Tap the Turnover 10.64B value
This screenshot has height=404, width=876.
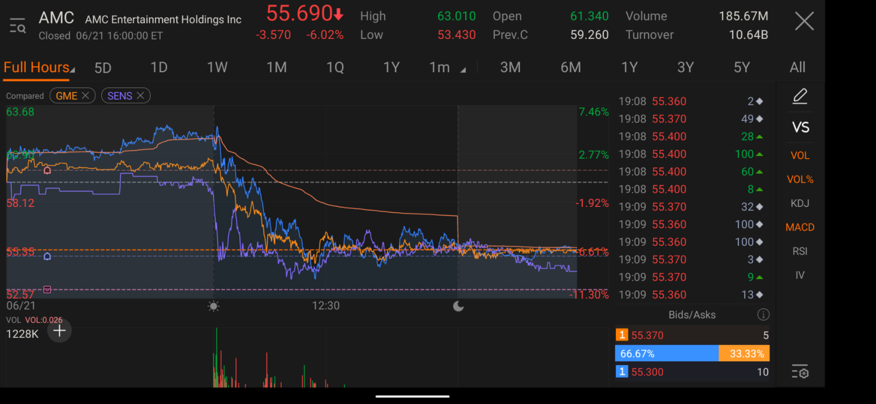pyautogui.click(x=748, y=35)
